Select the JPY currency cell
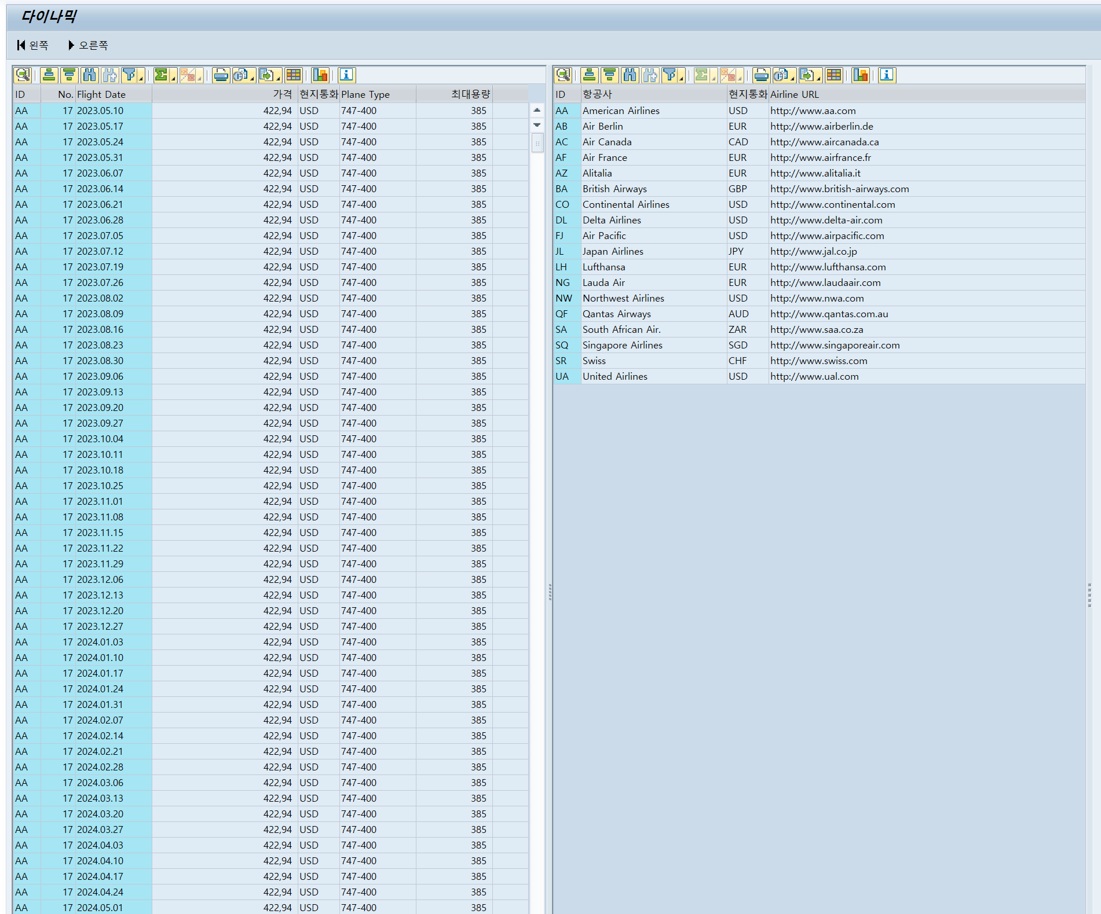This screenshot has width=1101, height=914. click(x=748, y=251)
